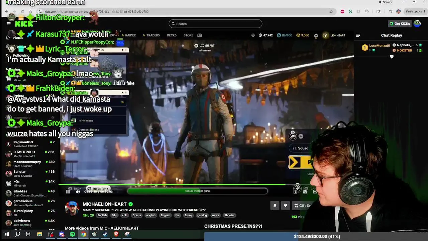The height and width of the screenshot is (241, 428).
Task: Open Discord from the taskbar
Action: (x=62, y=234)
